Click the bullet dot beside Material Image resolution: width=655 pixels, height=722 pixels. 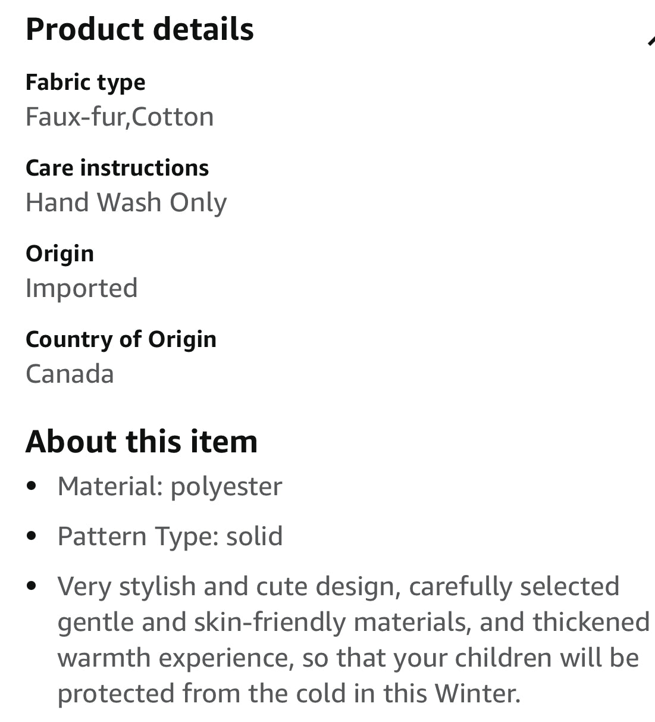coord(32,486)
